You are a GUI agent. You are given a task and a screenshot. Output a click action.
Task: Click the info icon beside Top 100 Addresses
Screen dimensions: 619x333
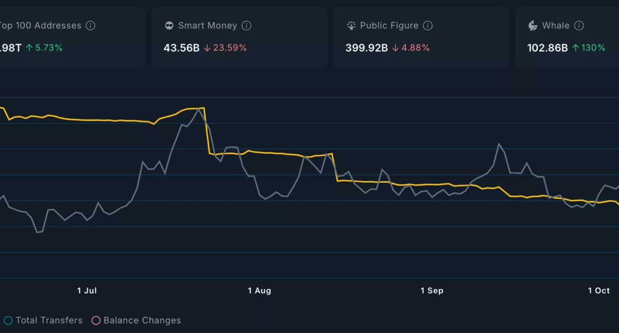click(90, 26)
